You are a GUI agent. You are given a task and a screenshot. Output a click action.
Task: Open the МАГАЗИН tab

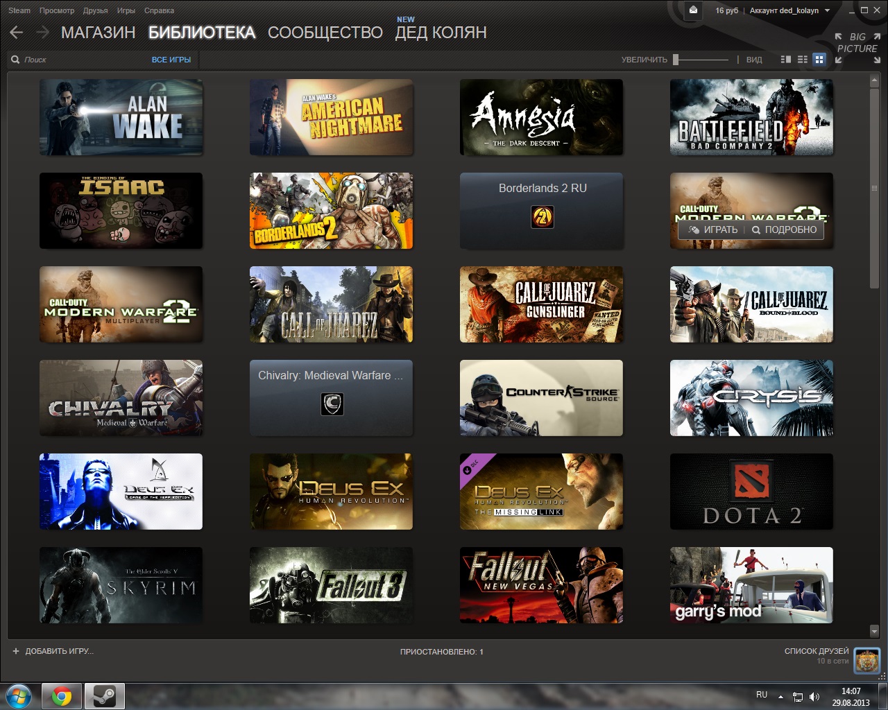[99, 32]
